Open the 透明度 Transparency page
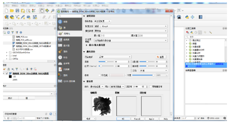 tap(69, 39)
